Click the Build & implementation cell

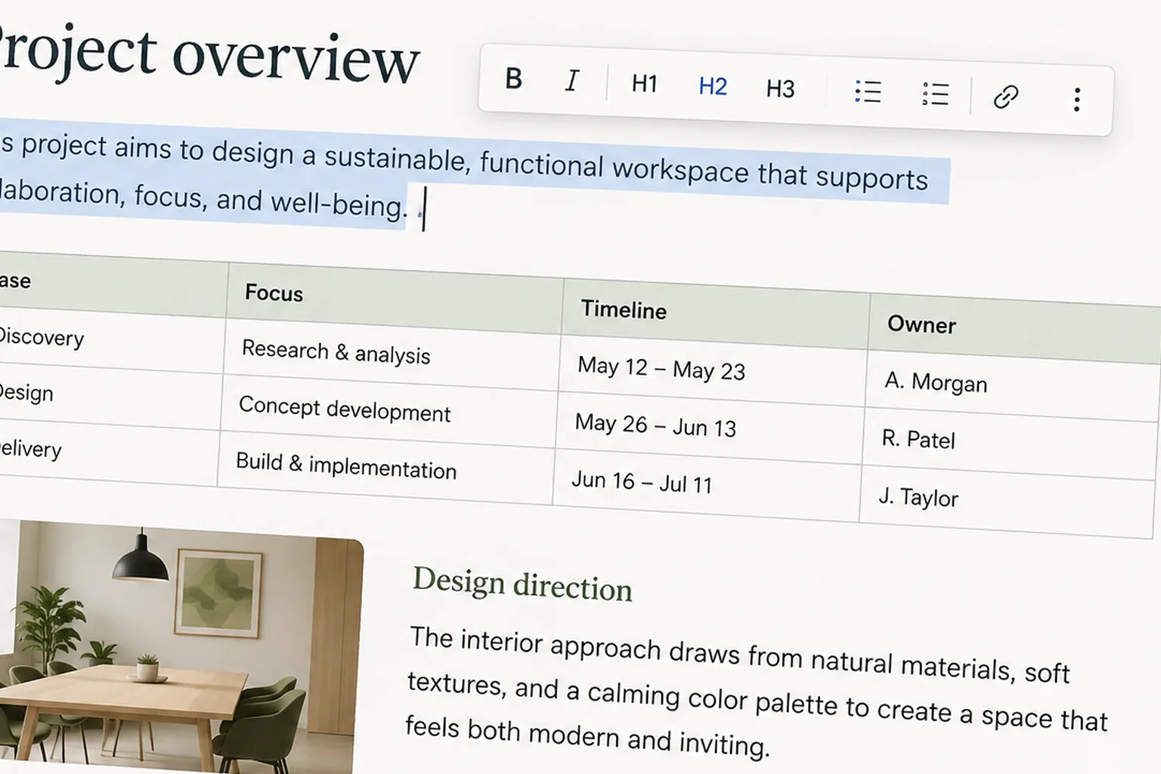(386, 468)
